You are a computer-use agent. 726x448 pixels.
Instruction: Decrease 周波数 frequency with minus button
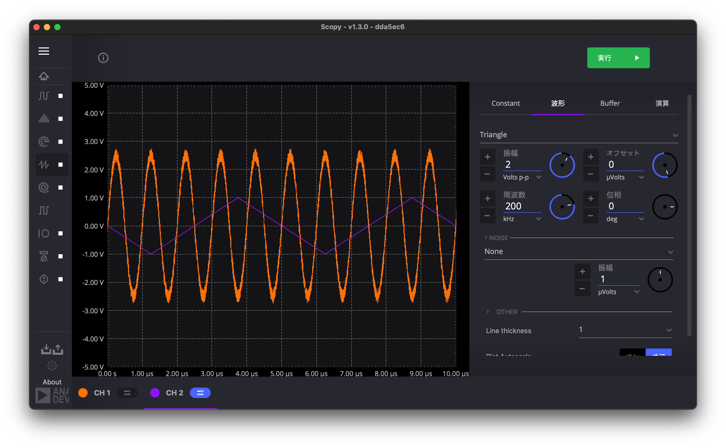click(487, 215)
